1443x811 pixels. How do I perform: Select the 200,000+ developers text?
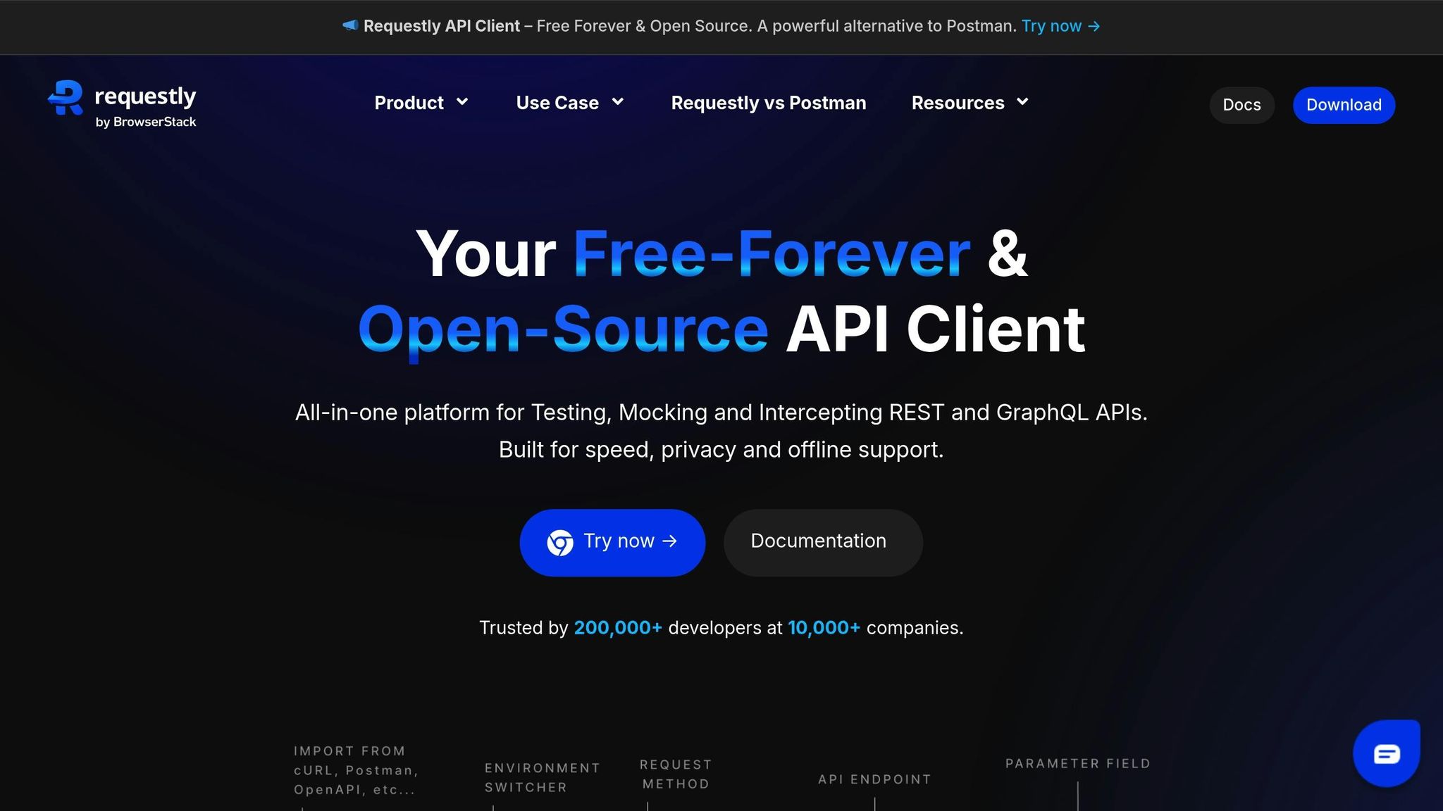click(618, 627)
